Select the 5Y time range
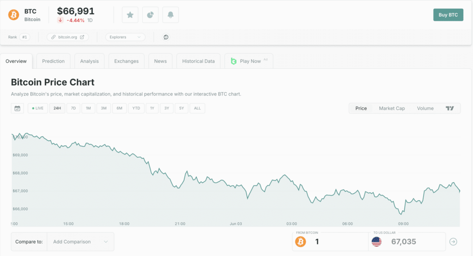 (181, 108)
